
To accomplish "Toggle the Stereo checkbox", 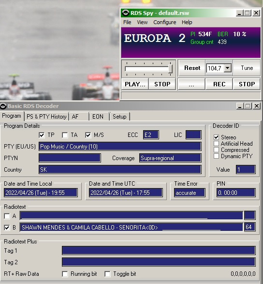I will click(216, 137).
